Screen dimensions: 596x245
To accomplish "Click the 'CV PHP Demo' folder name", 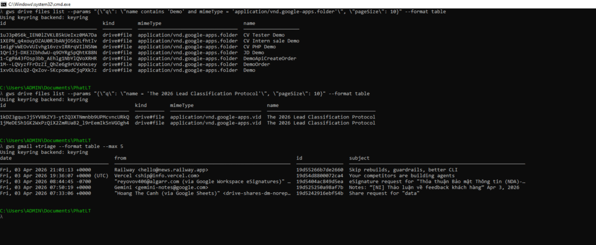I will pos(260,46).
